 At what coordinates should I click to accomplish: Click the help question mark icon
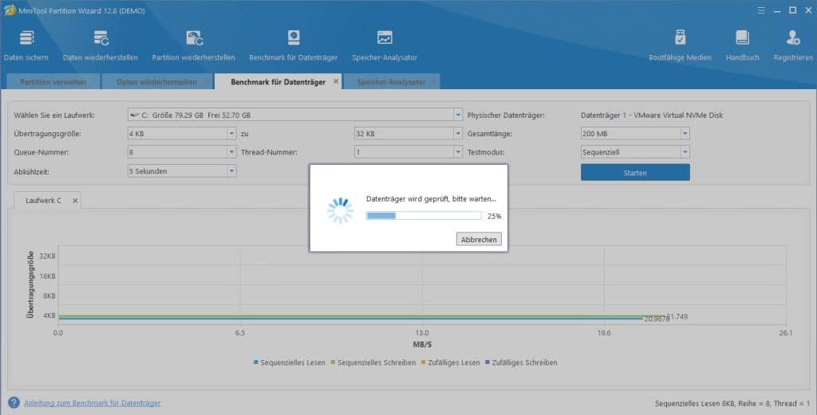coord(14,402)
